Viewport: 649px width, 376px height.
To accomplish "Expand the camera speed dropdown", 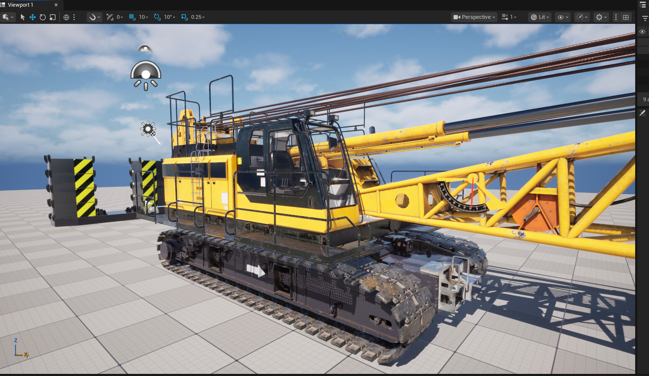I will [509, 17].
